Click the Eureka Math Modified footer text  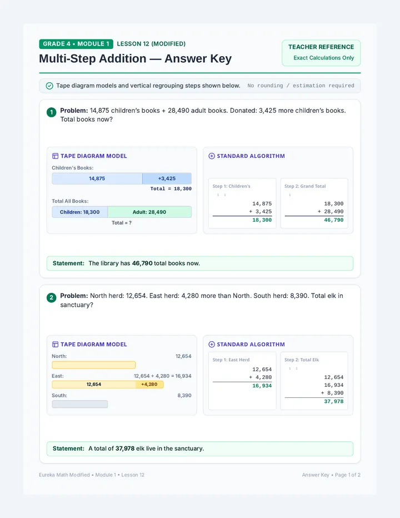[92, 475]
